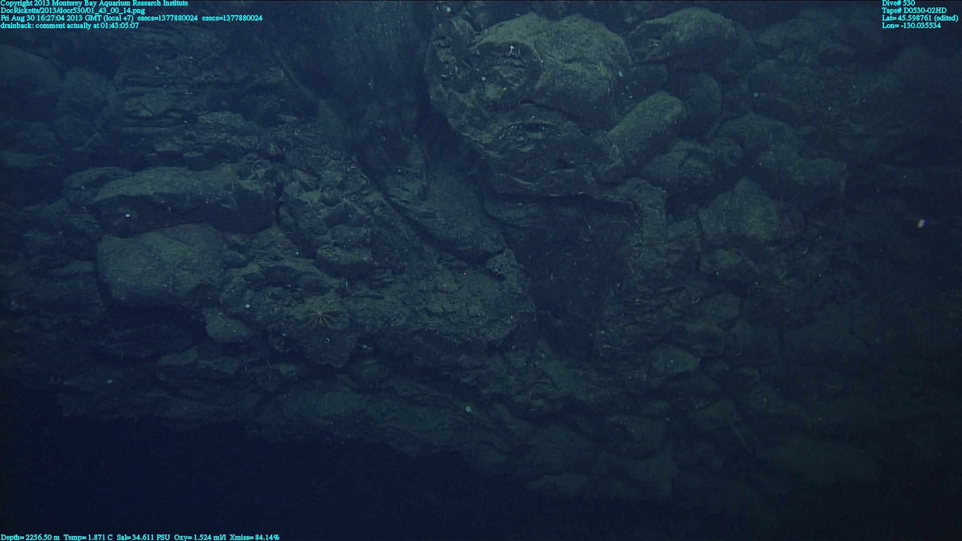Click the Fri Aug 30 timestamp line
962x541 pixels.
68,18
